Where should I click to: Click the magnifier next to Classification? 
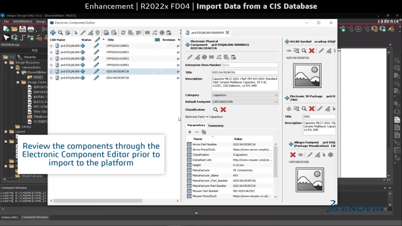pos(216,109)
